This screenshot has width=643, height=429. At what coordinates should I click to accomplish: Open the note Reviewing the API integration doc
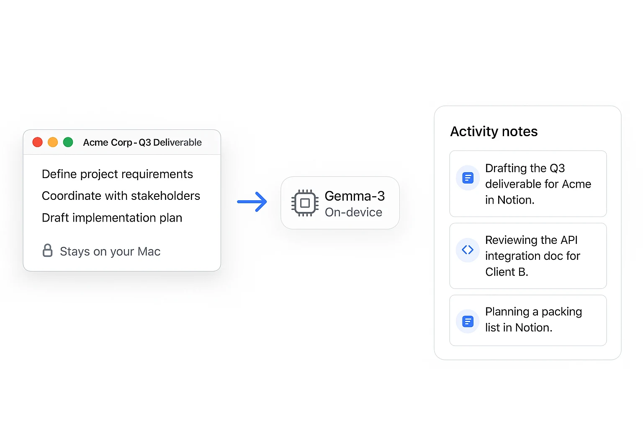tap(528, 256)
